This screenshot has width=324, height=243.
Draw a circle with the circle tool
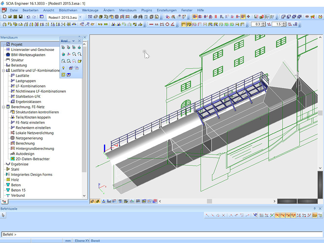[167, 24]
